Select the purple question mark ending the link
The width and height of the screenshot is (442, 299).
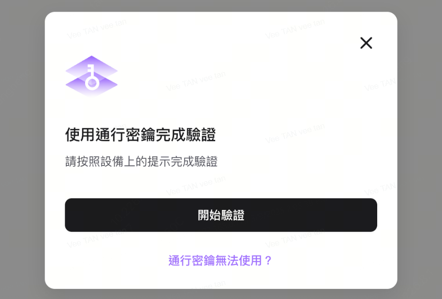[268, 260]
